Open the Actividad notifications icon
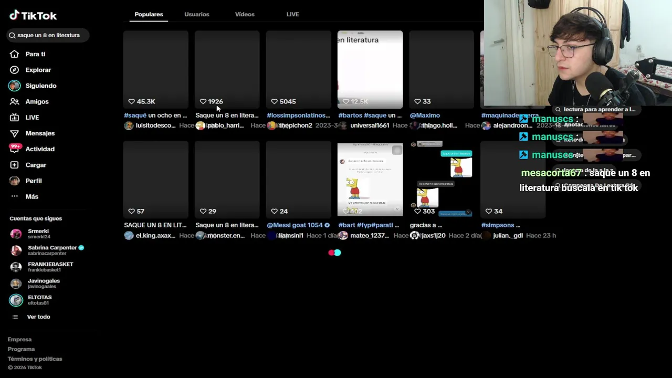672x378 pixels. [x=14, y=149]
